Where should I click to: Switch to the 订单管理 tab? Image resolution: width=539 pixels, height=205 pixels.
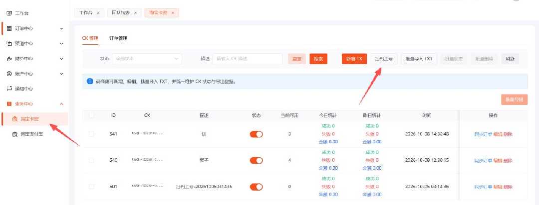118,38
